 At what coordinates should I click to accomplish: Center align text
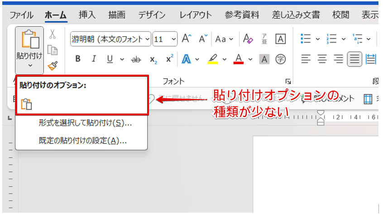[x=322, y=59]
